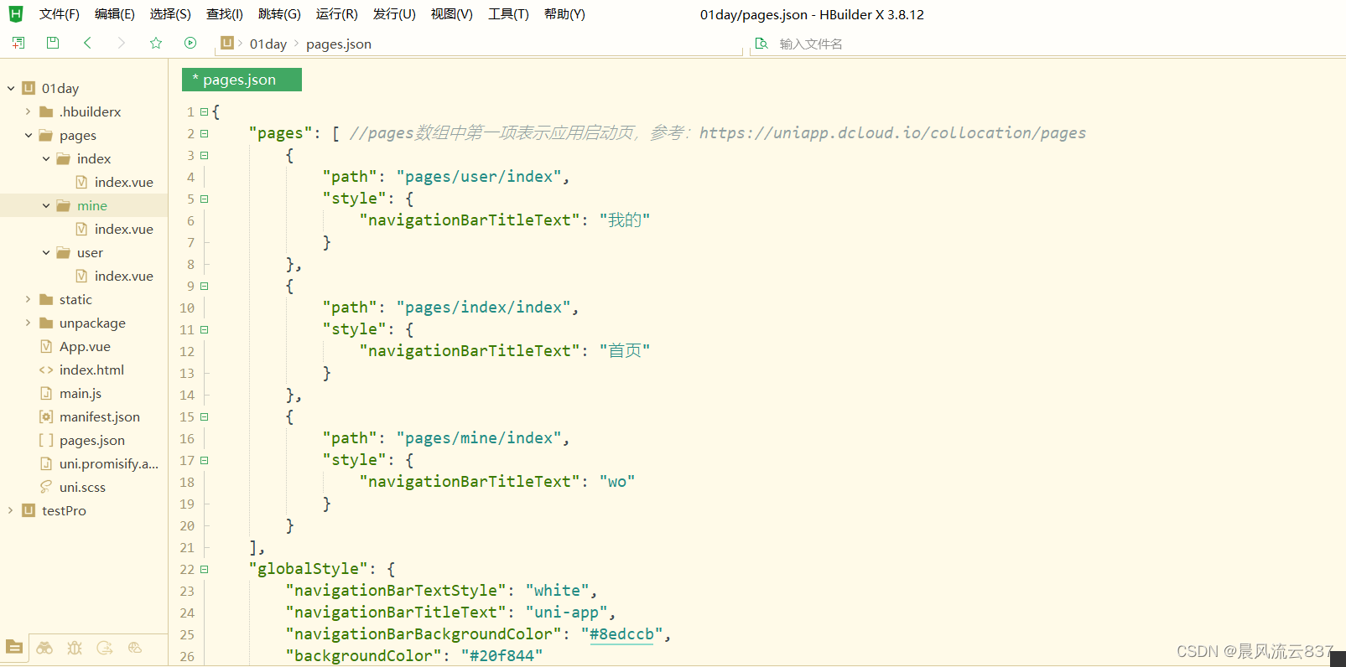Open the cloud globe panel icon
1346x667 pixels.
[135, 648]
